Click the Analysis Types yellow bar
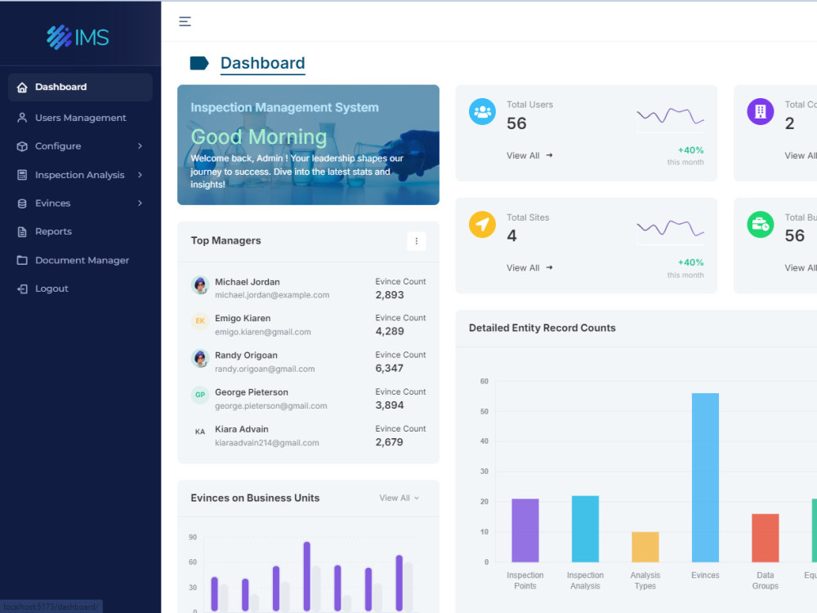The width and height of the screenshot is (817, 613). pos(645,547)
